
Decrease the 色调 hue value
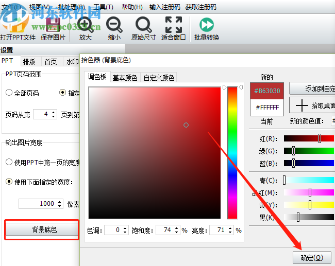[x=125, y=232]
